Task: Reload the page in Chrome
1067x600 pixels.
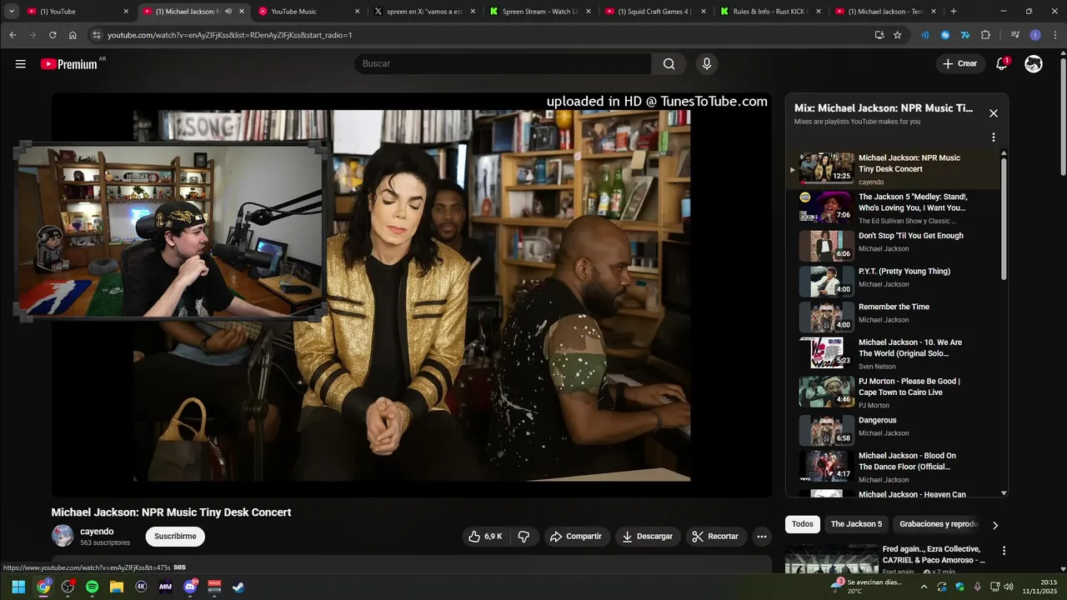Action: (53, 35)
